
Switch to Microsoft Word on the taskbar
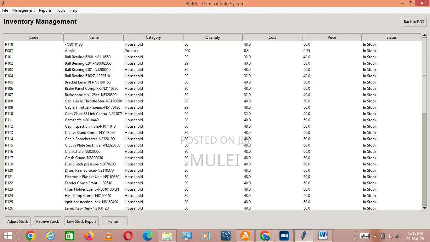coord(323,236)
